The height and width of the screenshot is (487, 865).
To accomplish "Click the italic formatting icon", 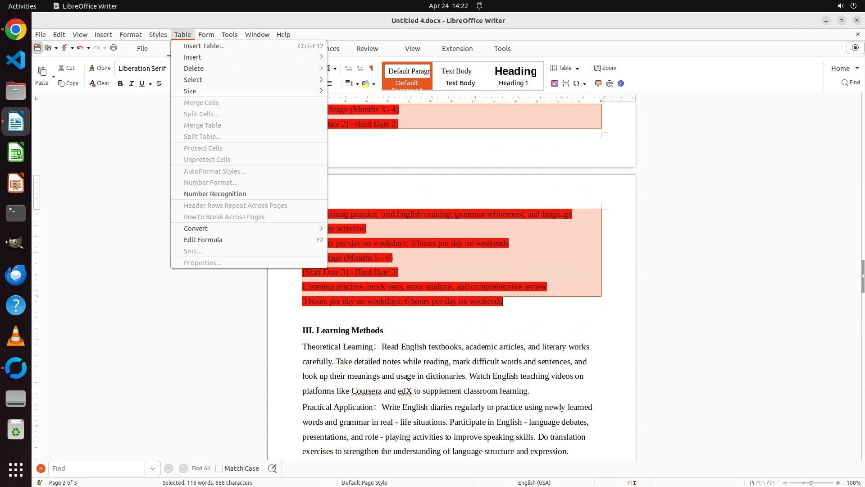I will [131, 83].
